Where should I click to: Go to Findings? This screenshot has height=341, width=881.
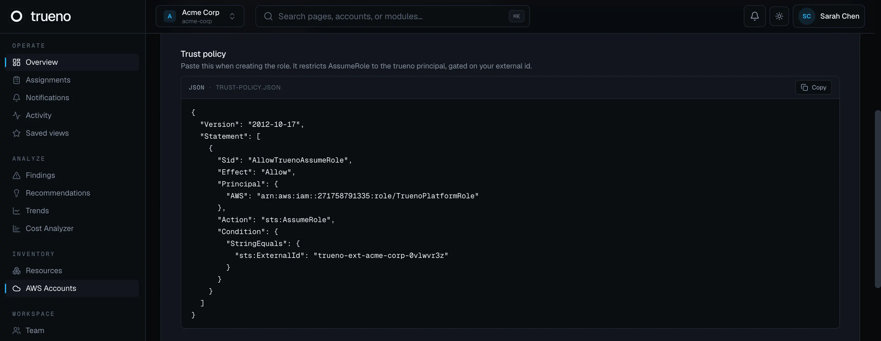click(72, 175)
